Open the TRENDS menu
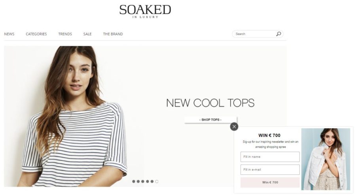This screenshot has width=356, height=195. click(x=65, y=34)
